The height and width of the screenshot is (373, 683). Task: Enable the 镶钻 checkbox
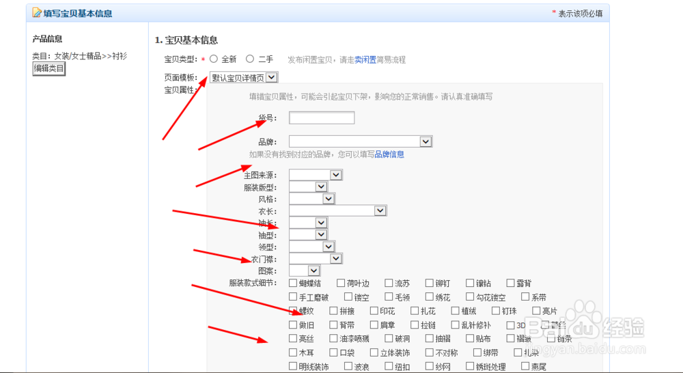470,283
